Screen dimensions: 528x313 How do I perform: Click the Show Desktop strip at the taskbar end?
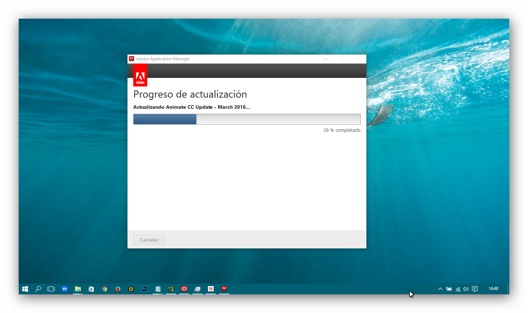tap(508, 289)
